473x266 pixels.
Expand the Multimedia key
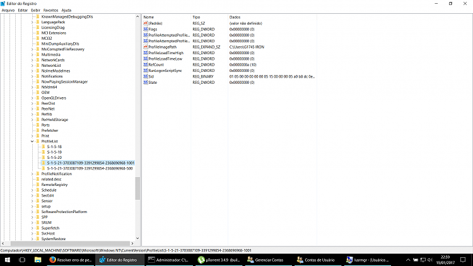pos(32,55)
